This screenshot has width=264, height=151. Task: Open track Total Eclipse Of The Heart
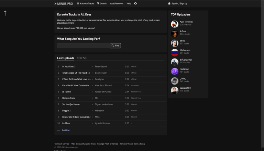click(74, 73)
